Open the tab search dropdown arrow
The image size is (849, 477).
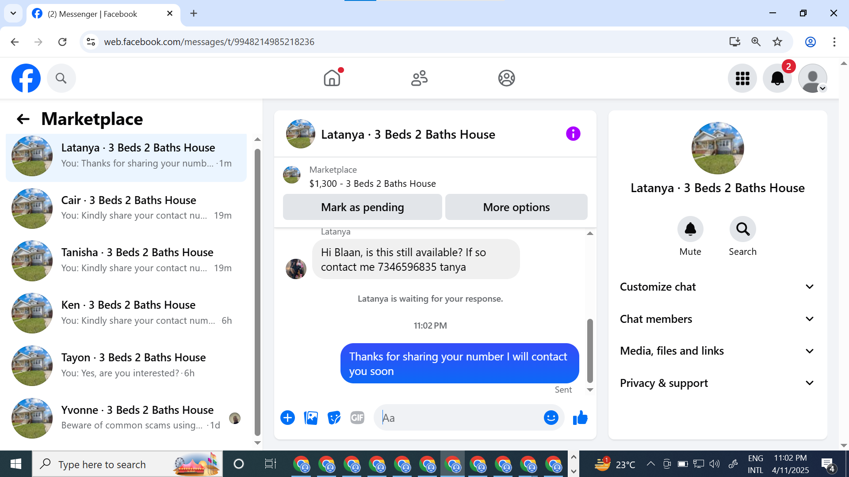tap(13, 13)
